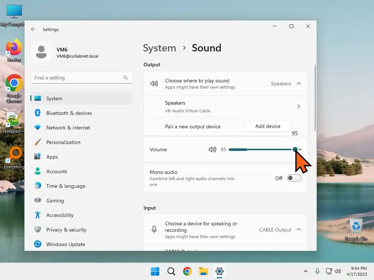Maximize the Settings window

click(x=291, y=26)
